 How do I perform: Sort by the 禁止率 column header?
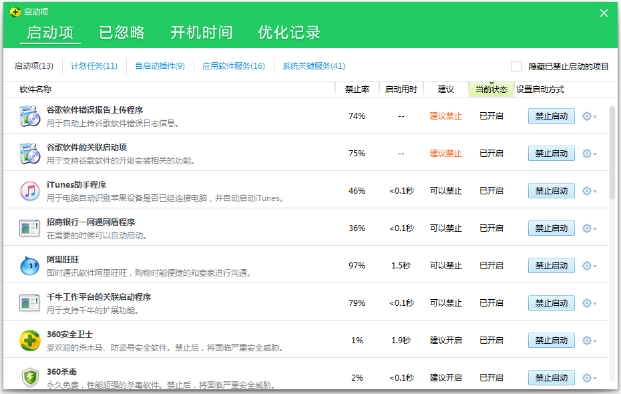(x=357, y=89)
